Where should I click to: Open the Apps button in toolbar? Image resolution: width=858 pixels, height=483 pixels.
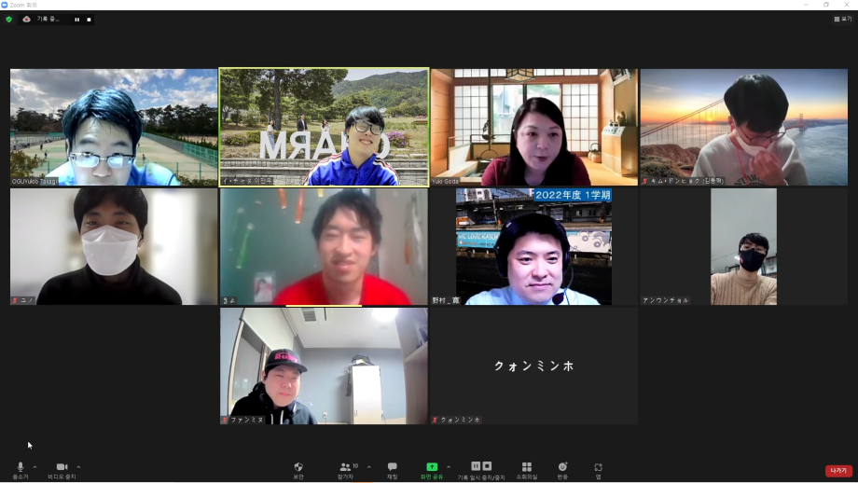click(x=599, y=468)
